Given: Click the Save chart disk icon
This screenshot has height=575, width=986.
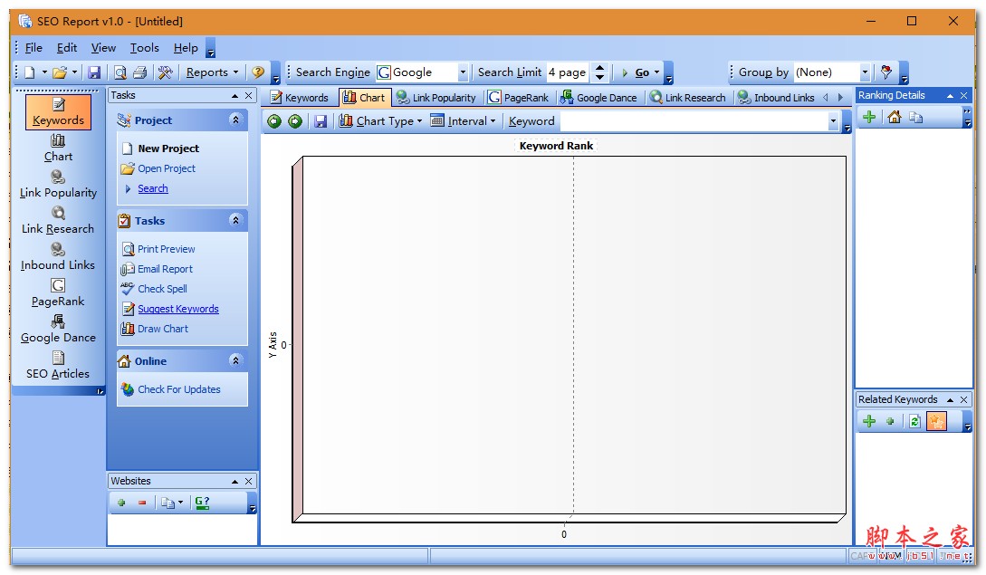Looking at the screenshot, I should point(321,120).
